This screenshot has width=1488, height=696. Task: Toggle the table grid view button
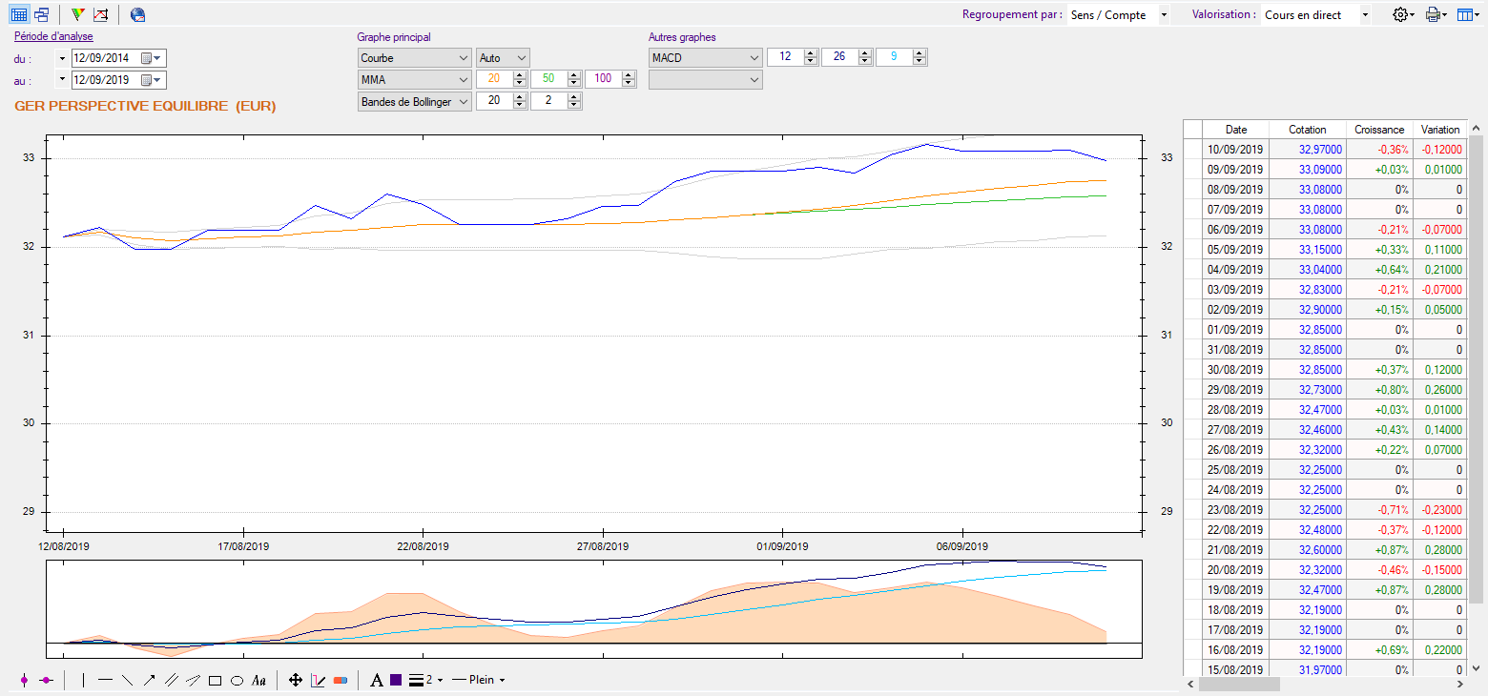click(19, 14)
